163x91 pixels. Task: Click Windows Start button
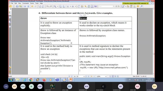click(11, 80)
